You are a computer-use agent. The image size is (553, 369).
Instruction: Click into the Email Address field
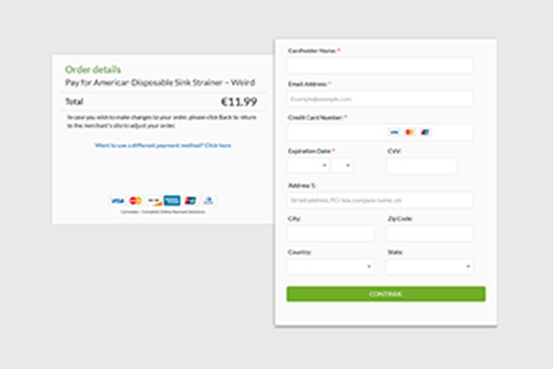click(380, 99)
